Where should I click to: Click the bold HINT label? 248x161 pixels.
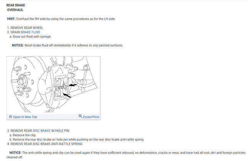(x=11, y=19)
